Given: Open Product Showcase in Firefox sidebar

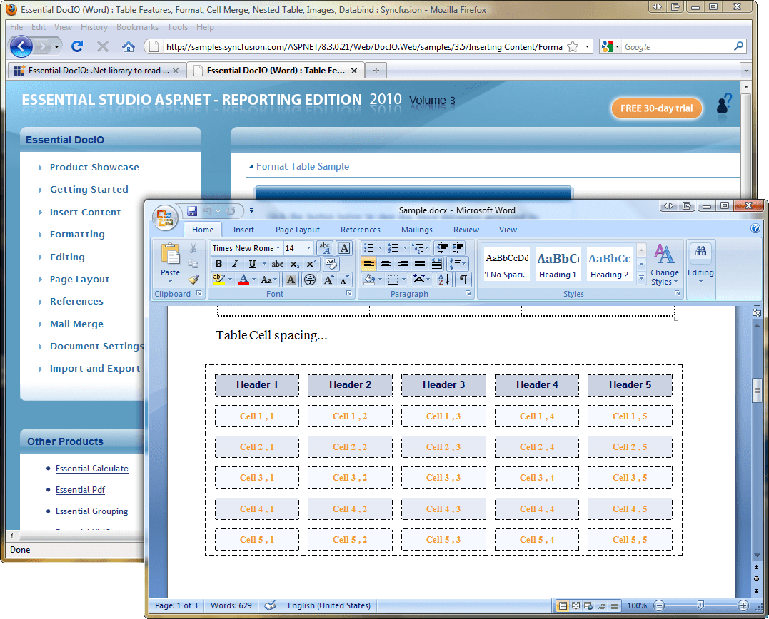Looking at the screenshot, I should tap(94, 167).
